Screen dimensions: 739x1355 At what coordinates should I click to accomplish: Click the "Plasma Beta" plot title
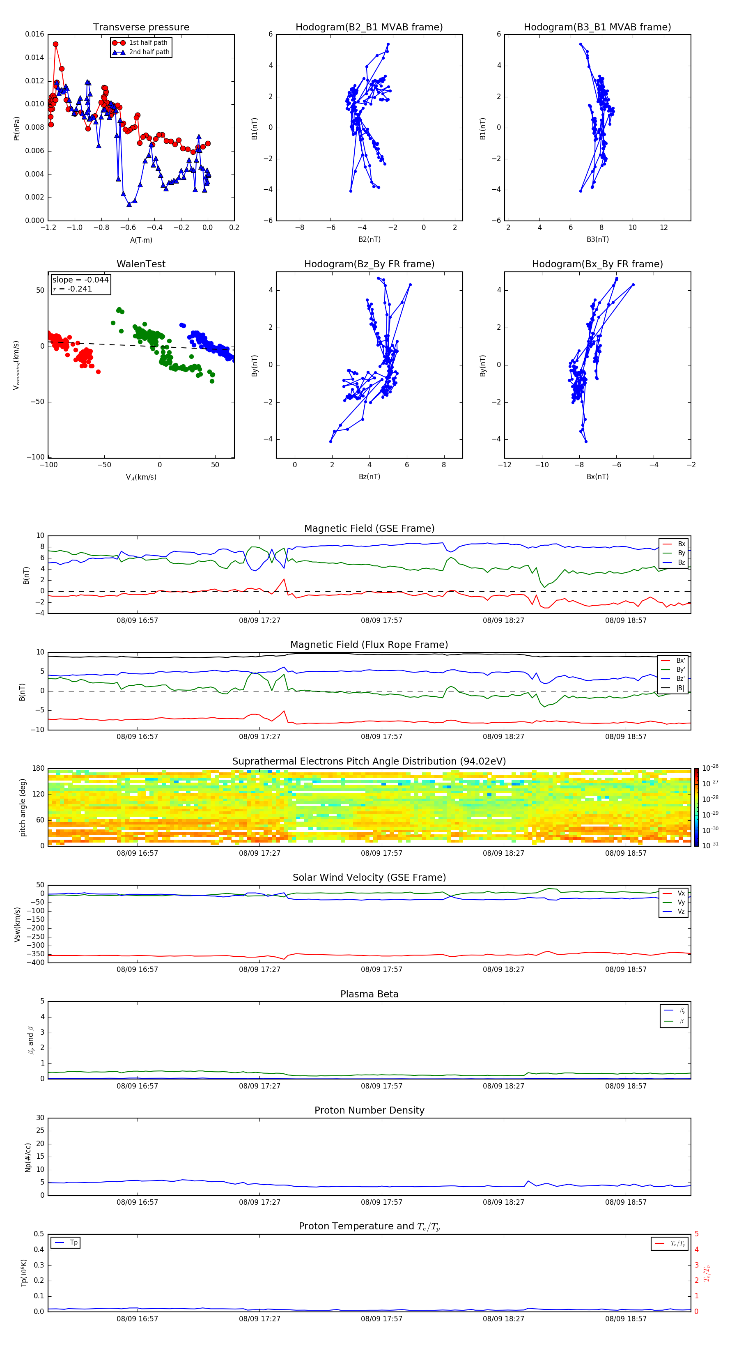(x=369, y=994)
